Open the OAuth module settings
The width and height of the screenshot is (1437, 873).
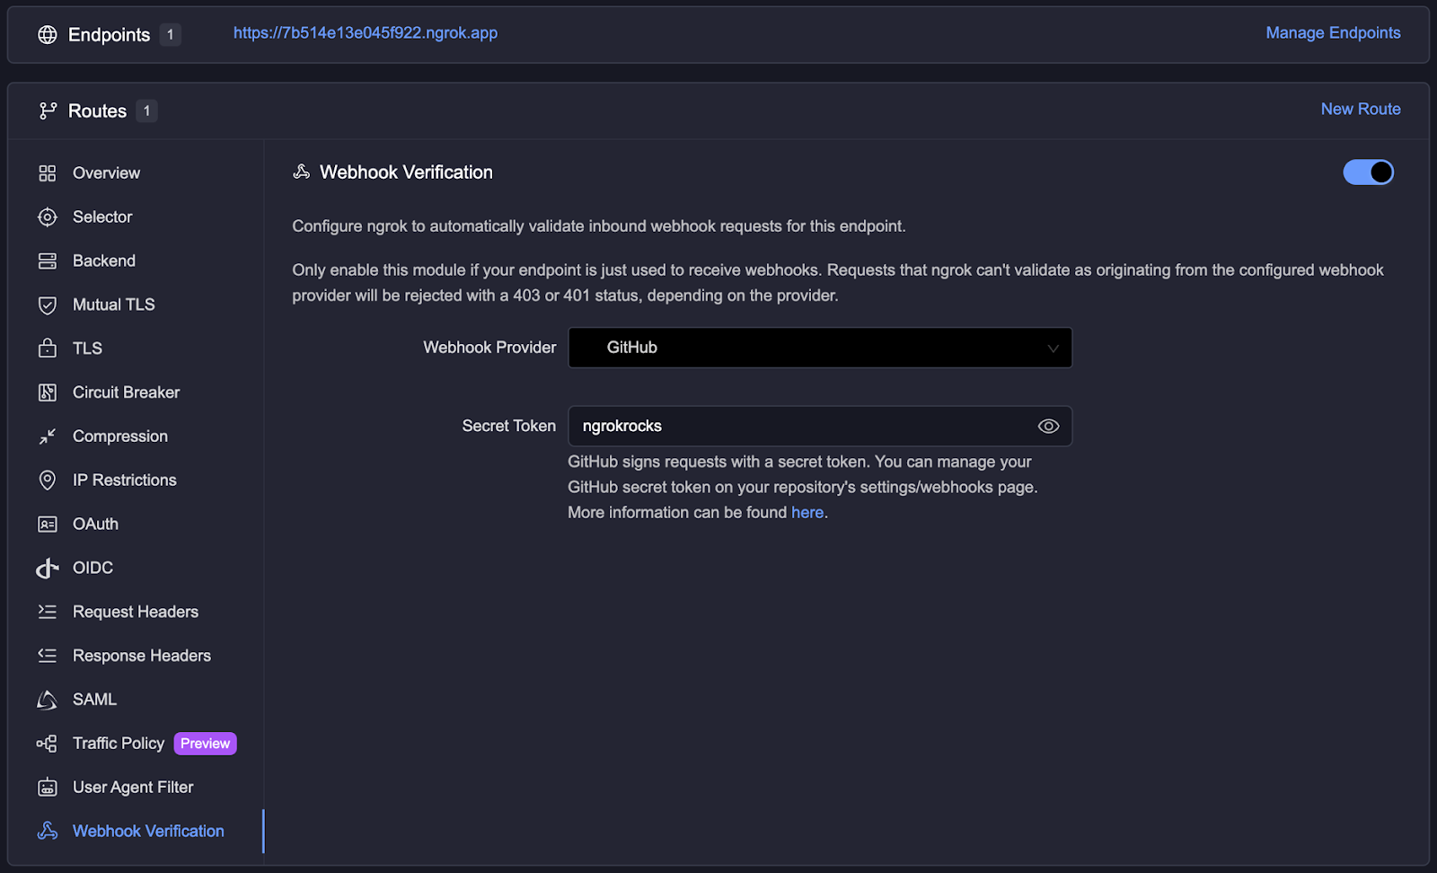95,525
